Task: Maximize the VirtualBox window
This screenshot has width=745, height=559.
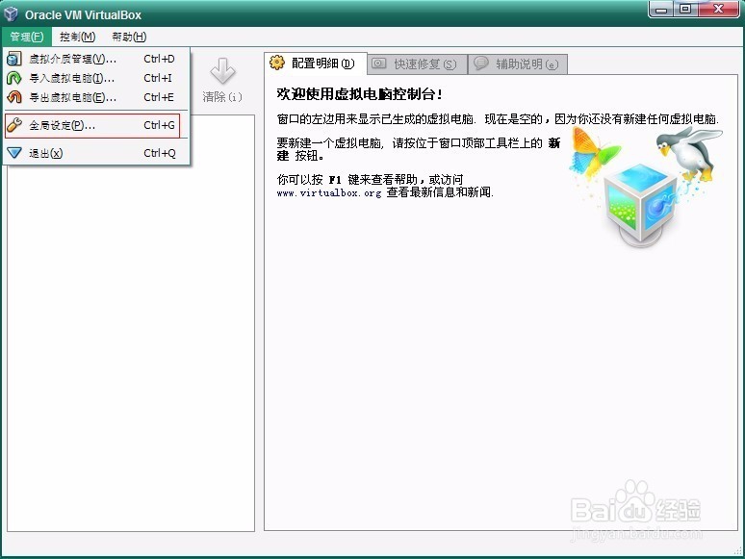Action: 685,9
